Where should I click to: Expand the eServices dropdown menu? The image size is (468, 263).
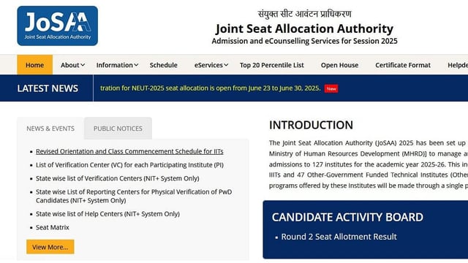tap(211, 65)
